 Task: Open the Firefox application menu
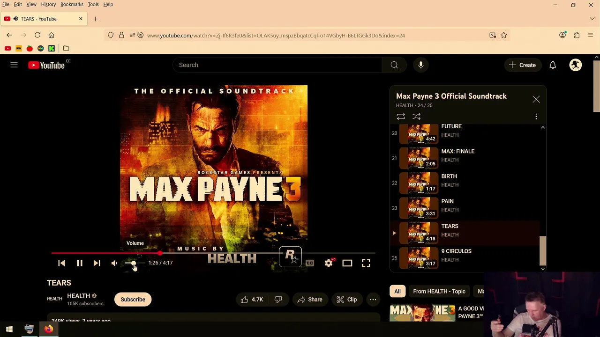tap(590, 35)
